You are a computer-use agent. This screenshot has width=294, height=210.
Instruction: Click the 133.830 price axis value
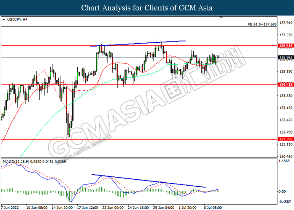tap(286, 96)
